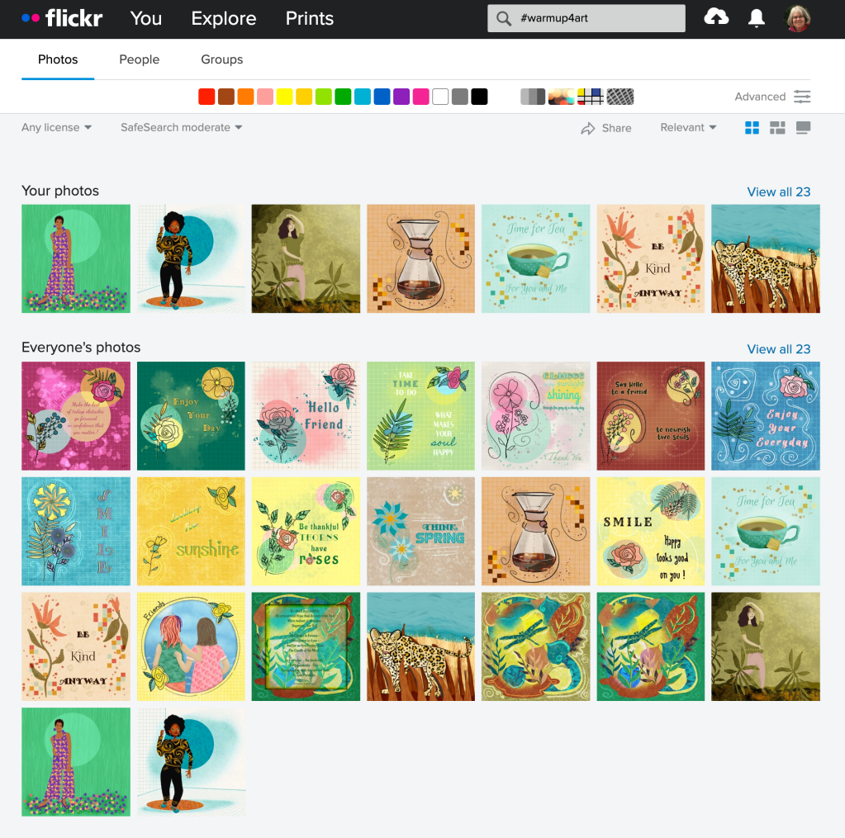The image size is (845, 838).
Task: Click the Share arrow icon
Action: pyautogui.click(x=588, y=128)
